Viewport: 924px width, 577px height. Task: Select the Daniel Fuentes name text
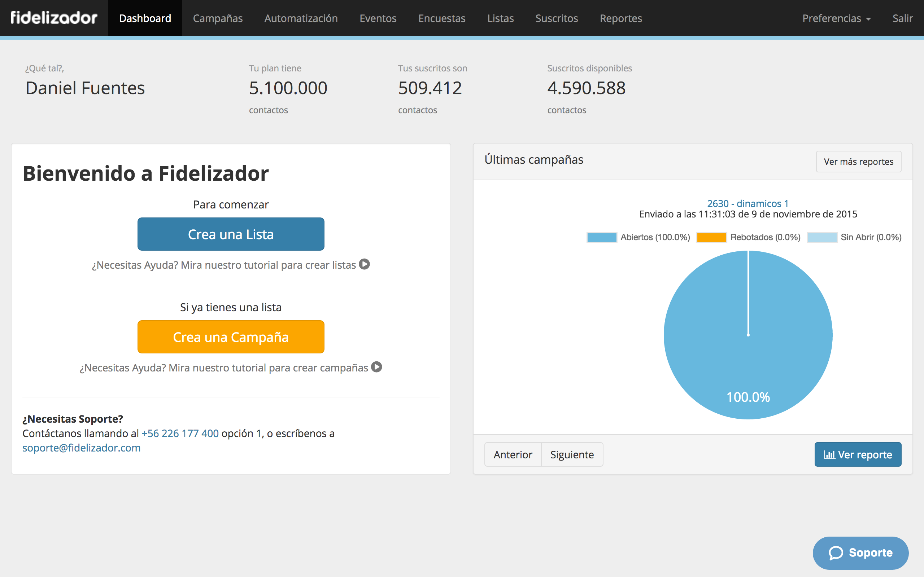(x=85, y=88)
